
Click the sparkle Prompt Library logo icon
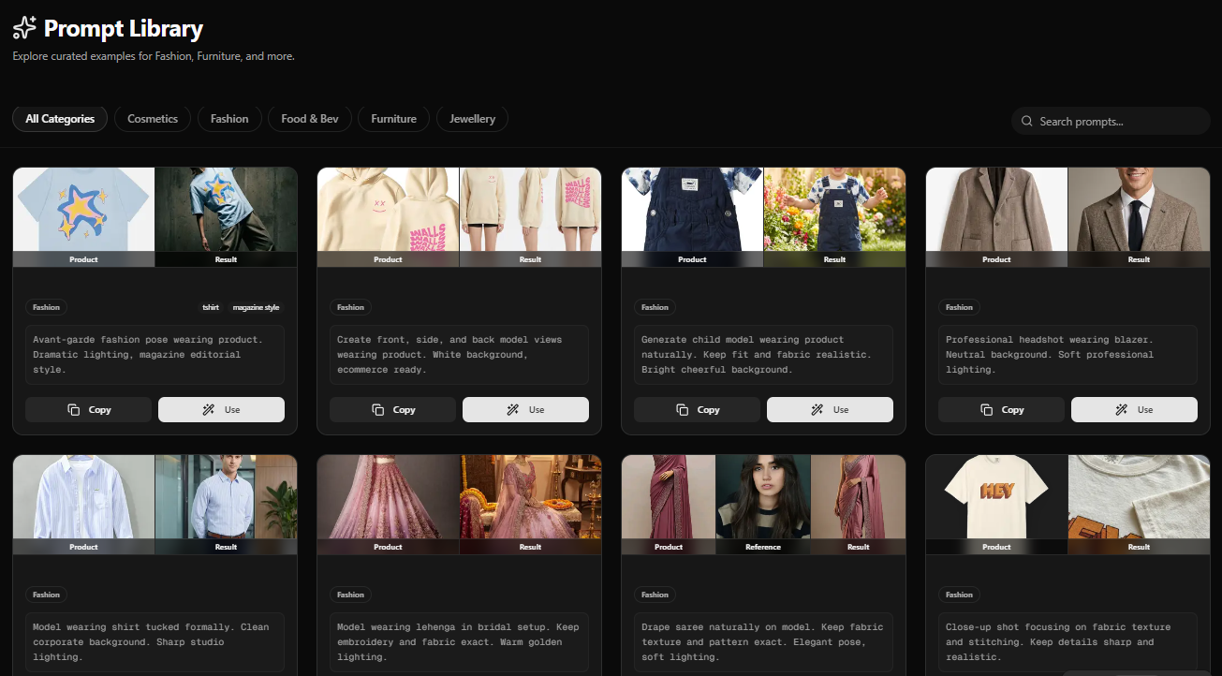pos(24,28)
